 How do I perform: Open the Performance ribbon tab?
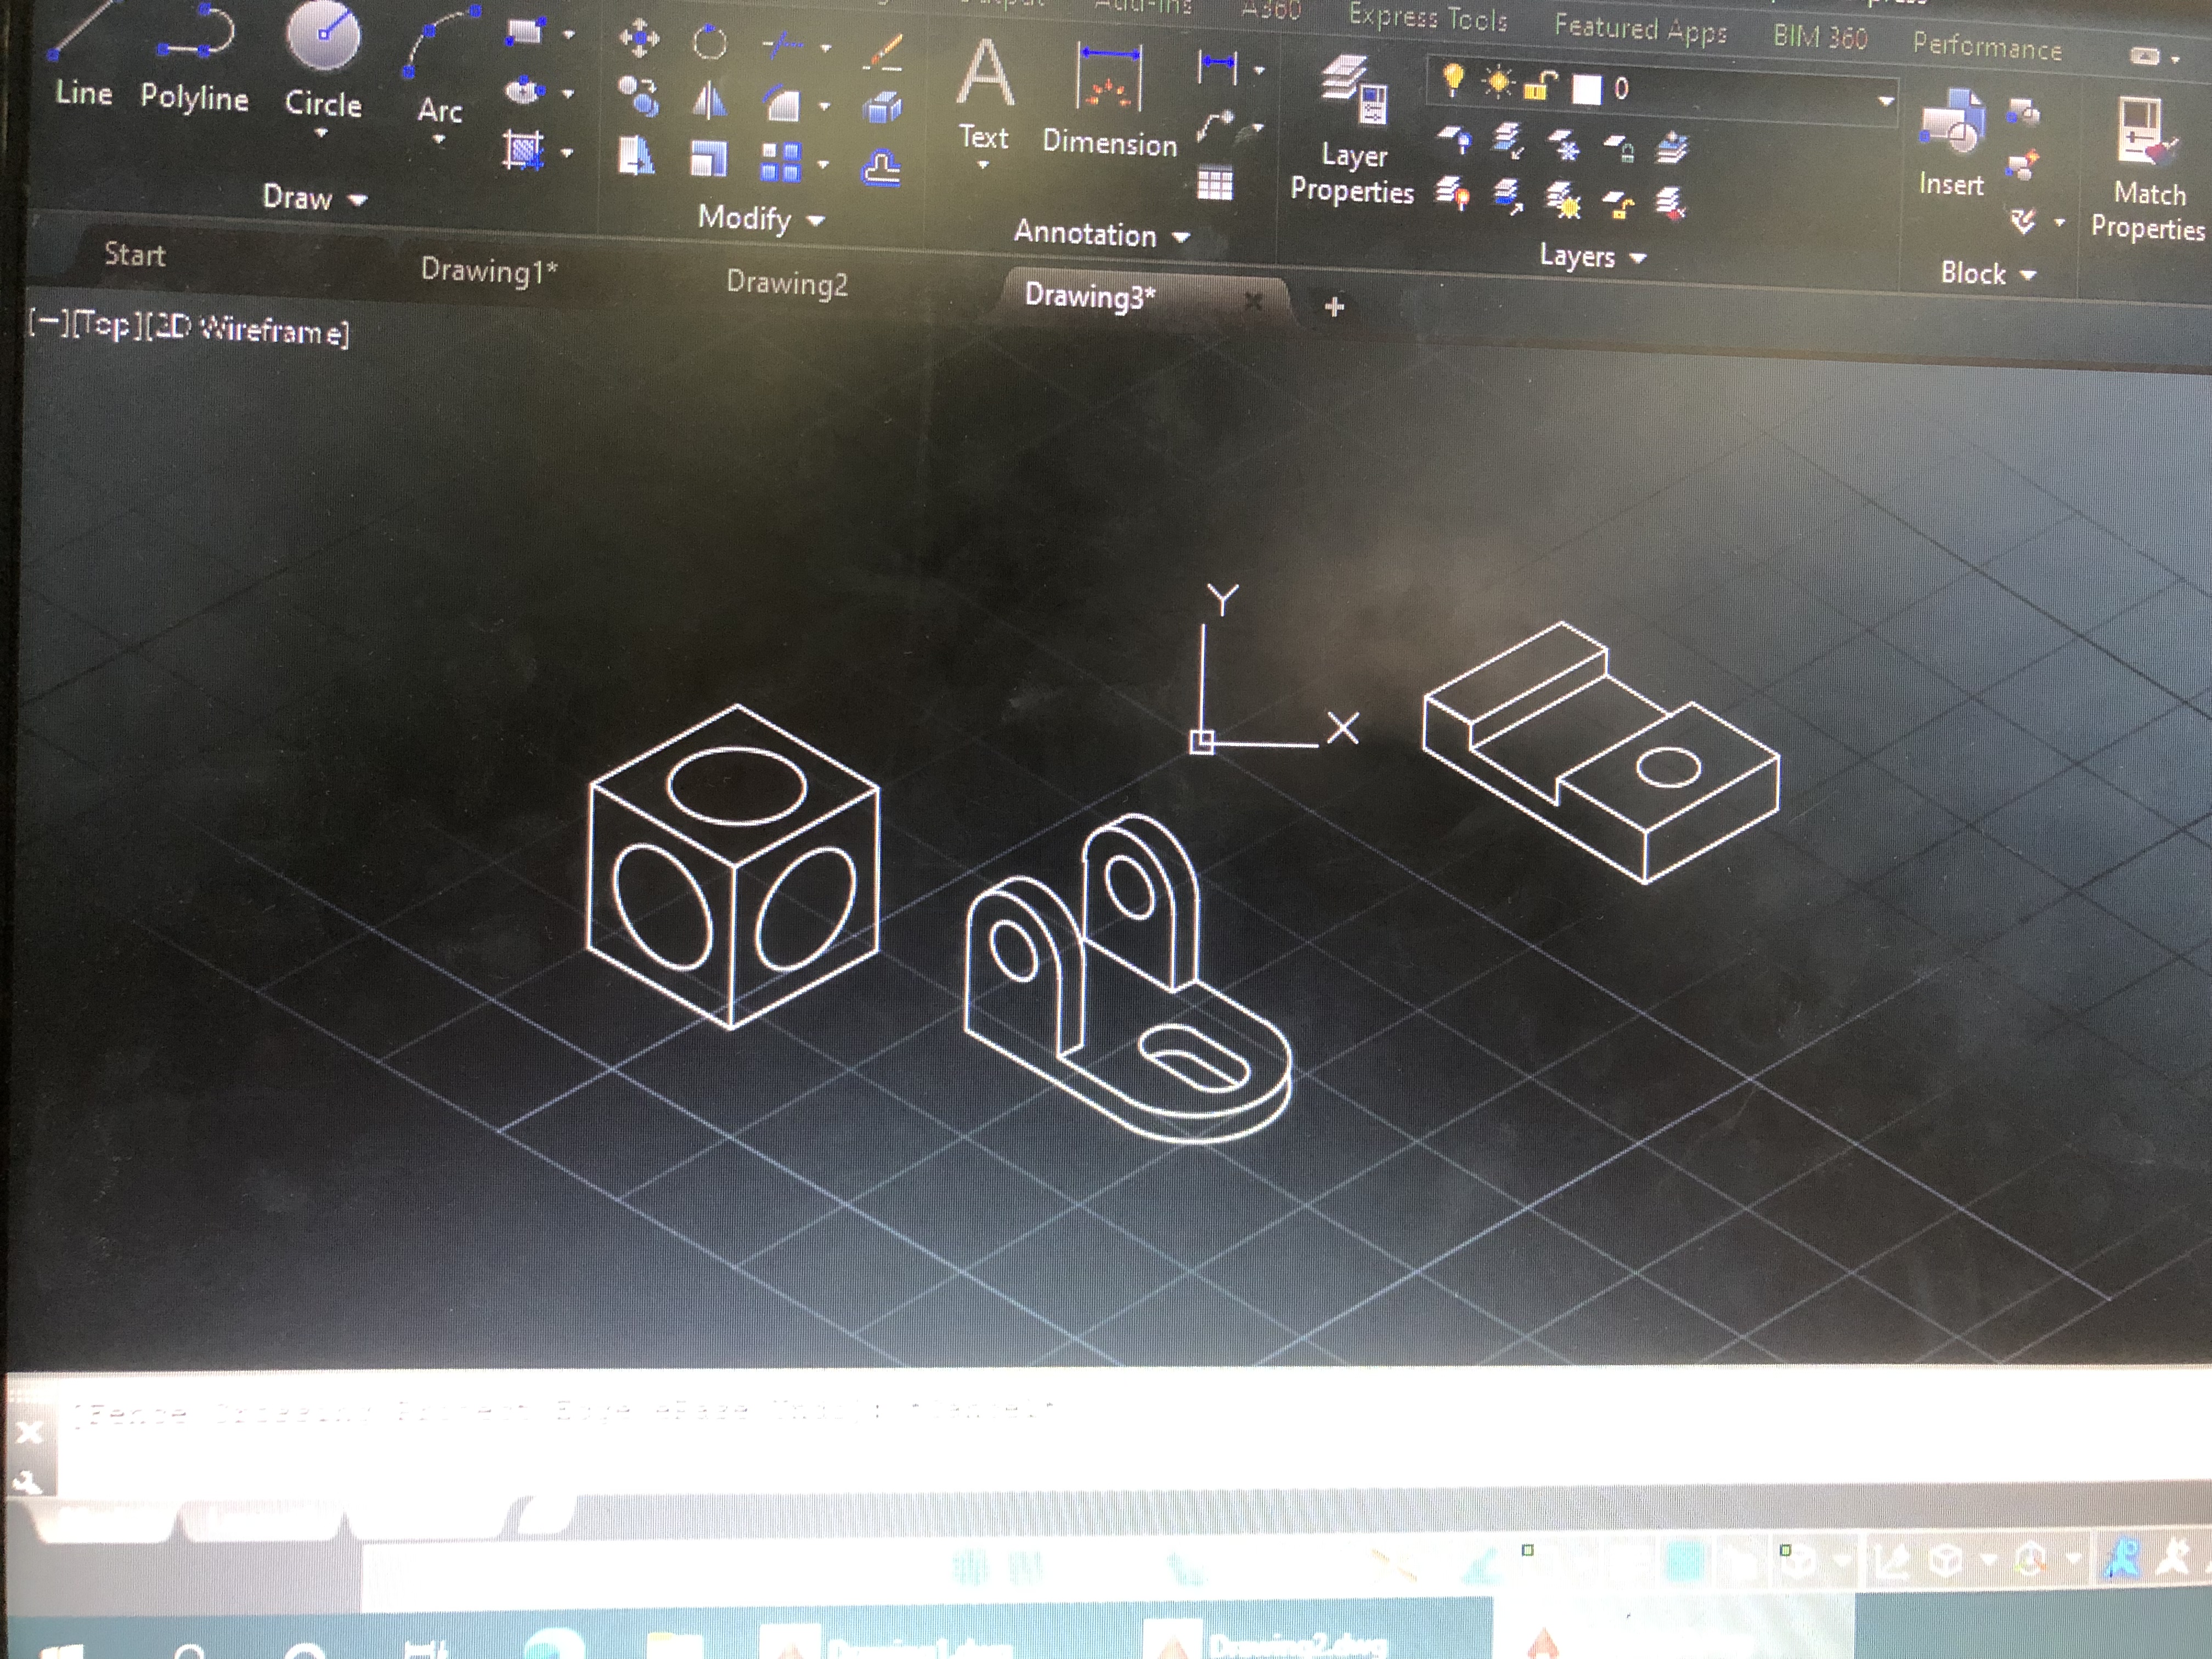click(1986, 46)
